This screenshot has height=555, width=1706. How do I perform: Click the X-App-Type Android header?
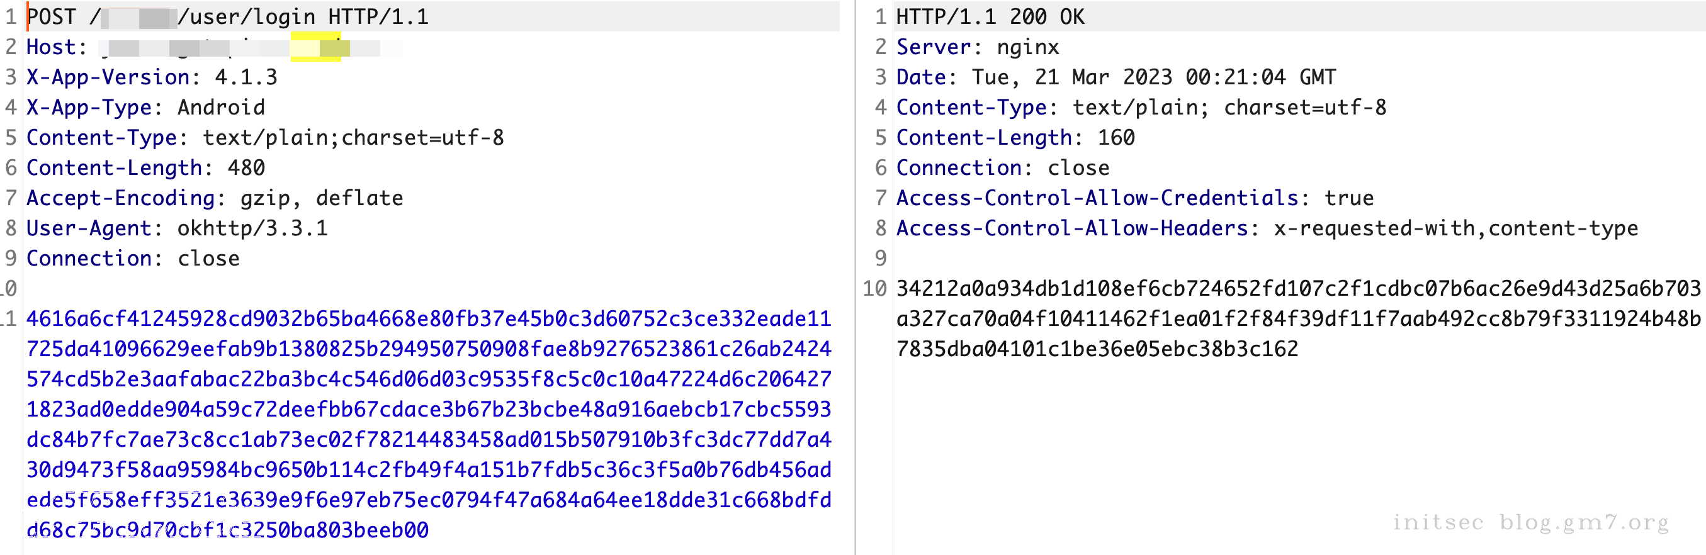click(x=145, y=108)
